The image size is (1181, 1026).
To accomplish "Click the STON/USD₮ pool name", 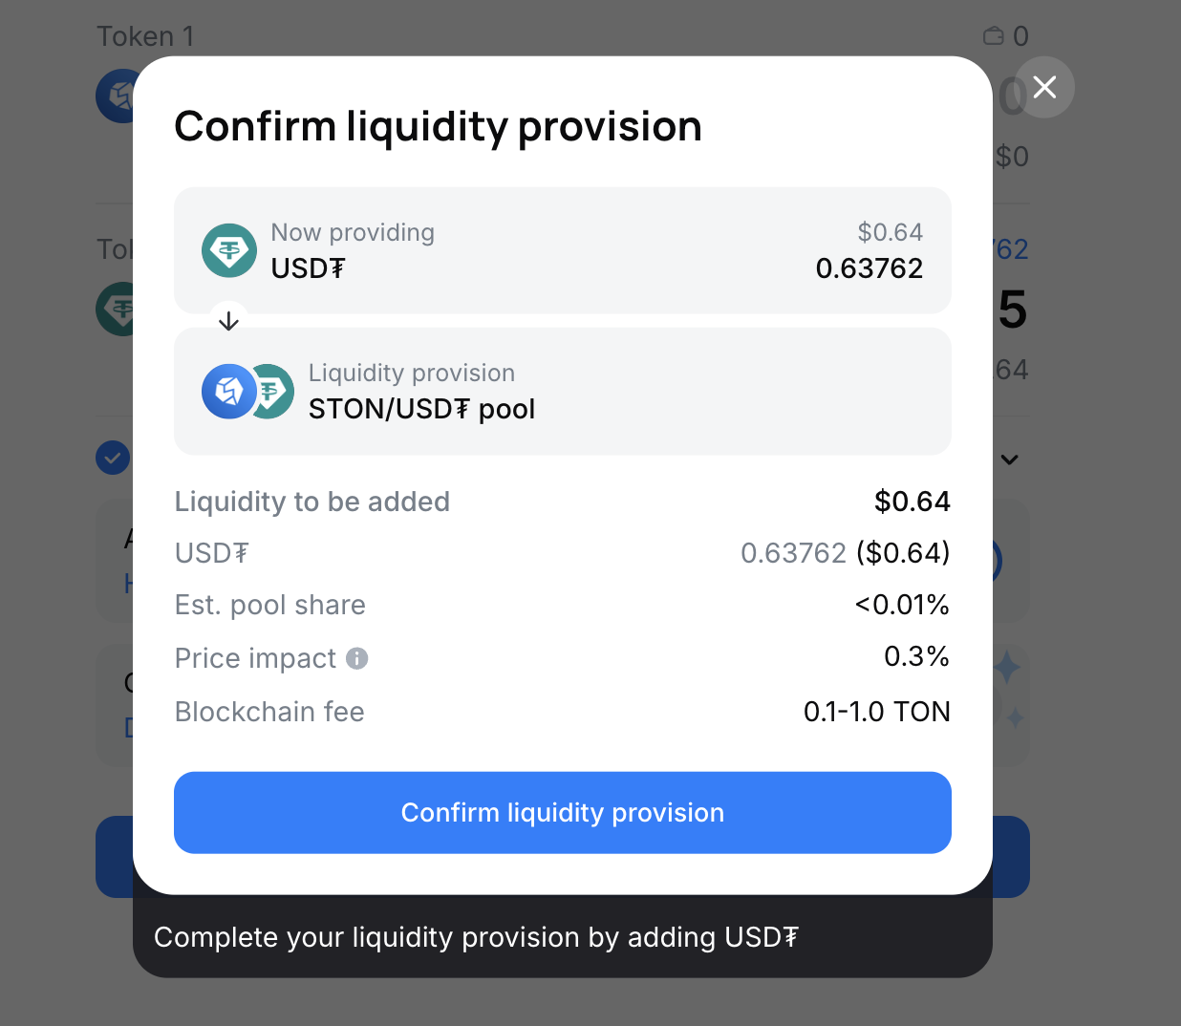I will coord(421,409).
